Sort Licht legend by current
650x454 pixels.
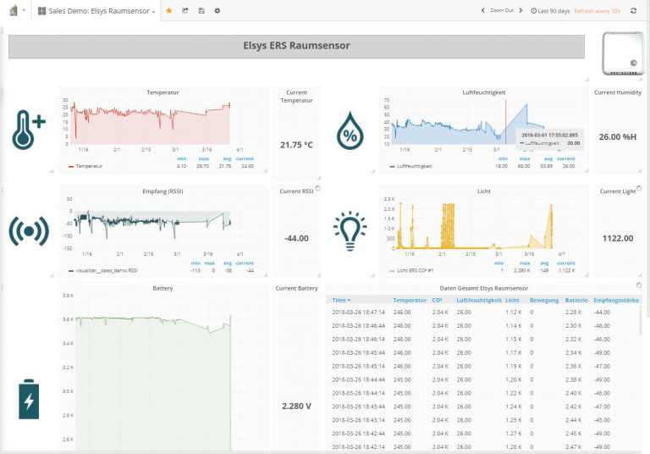tap(566, 263)
